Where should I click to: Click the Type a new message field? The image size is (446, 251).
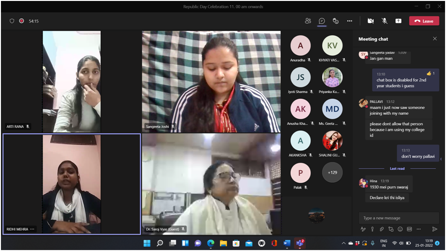[399, 218]
